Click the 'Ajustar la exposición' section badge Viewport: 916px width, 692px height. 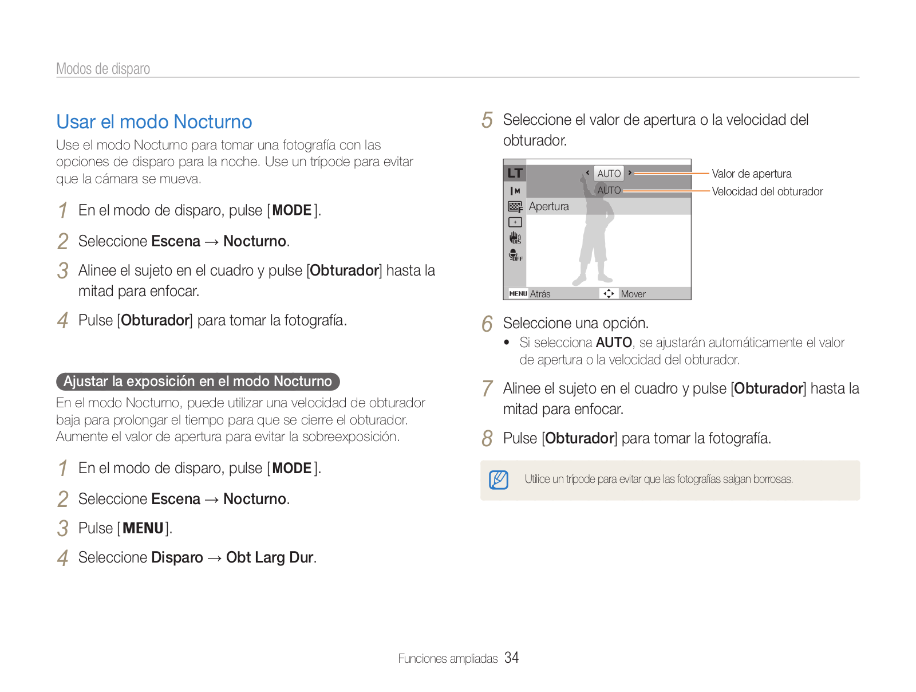(x=198, y=382)
